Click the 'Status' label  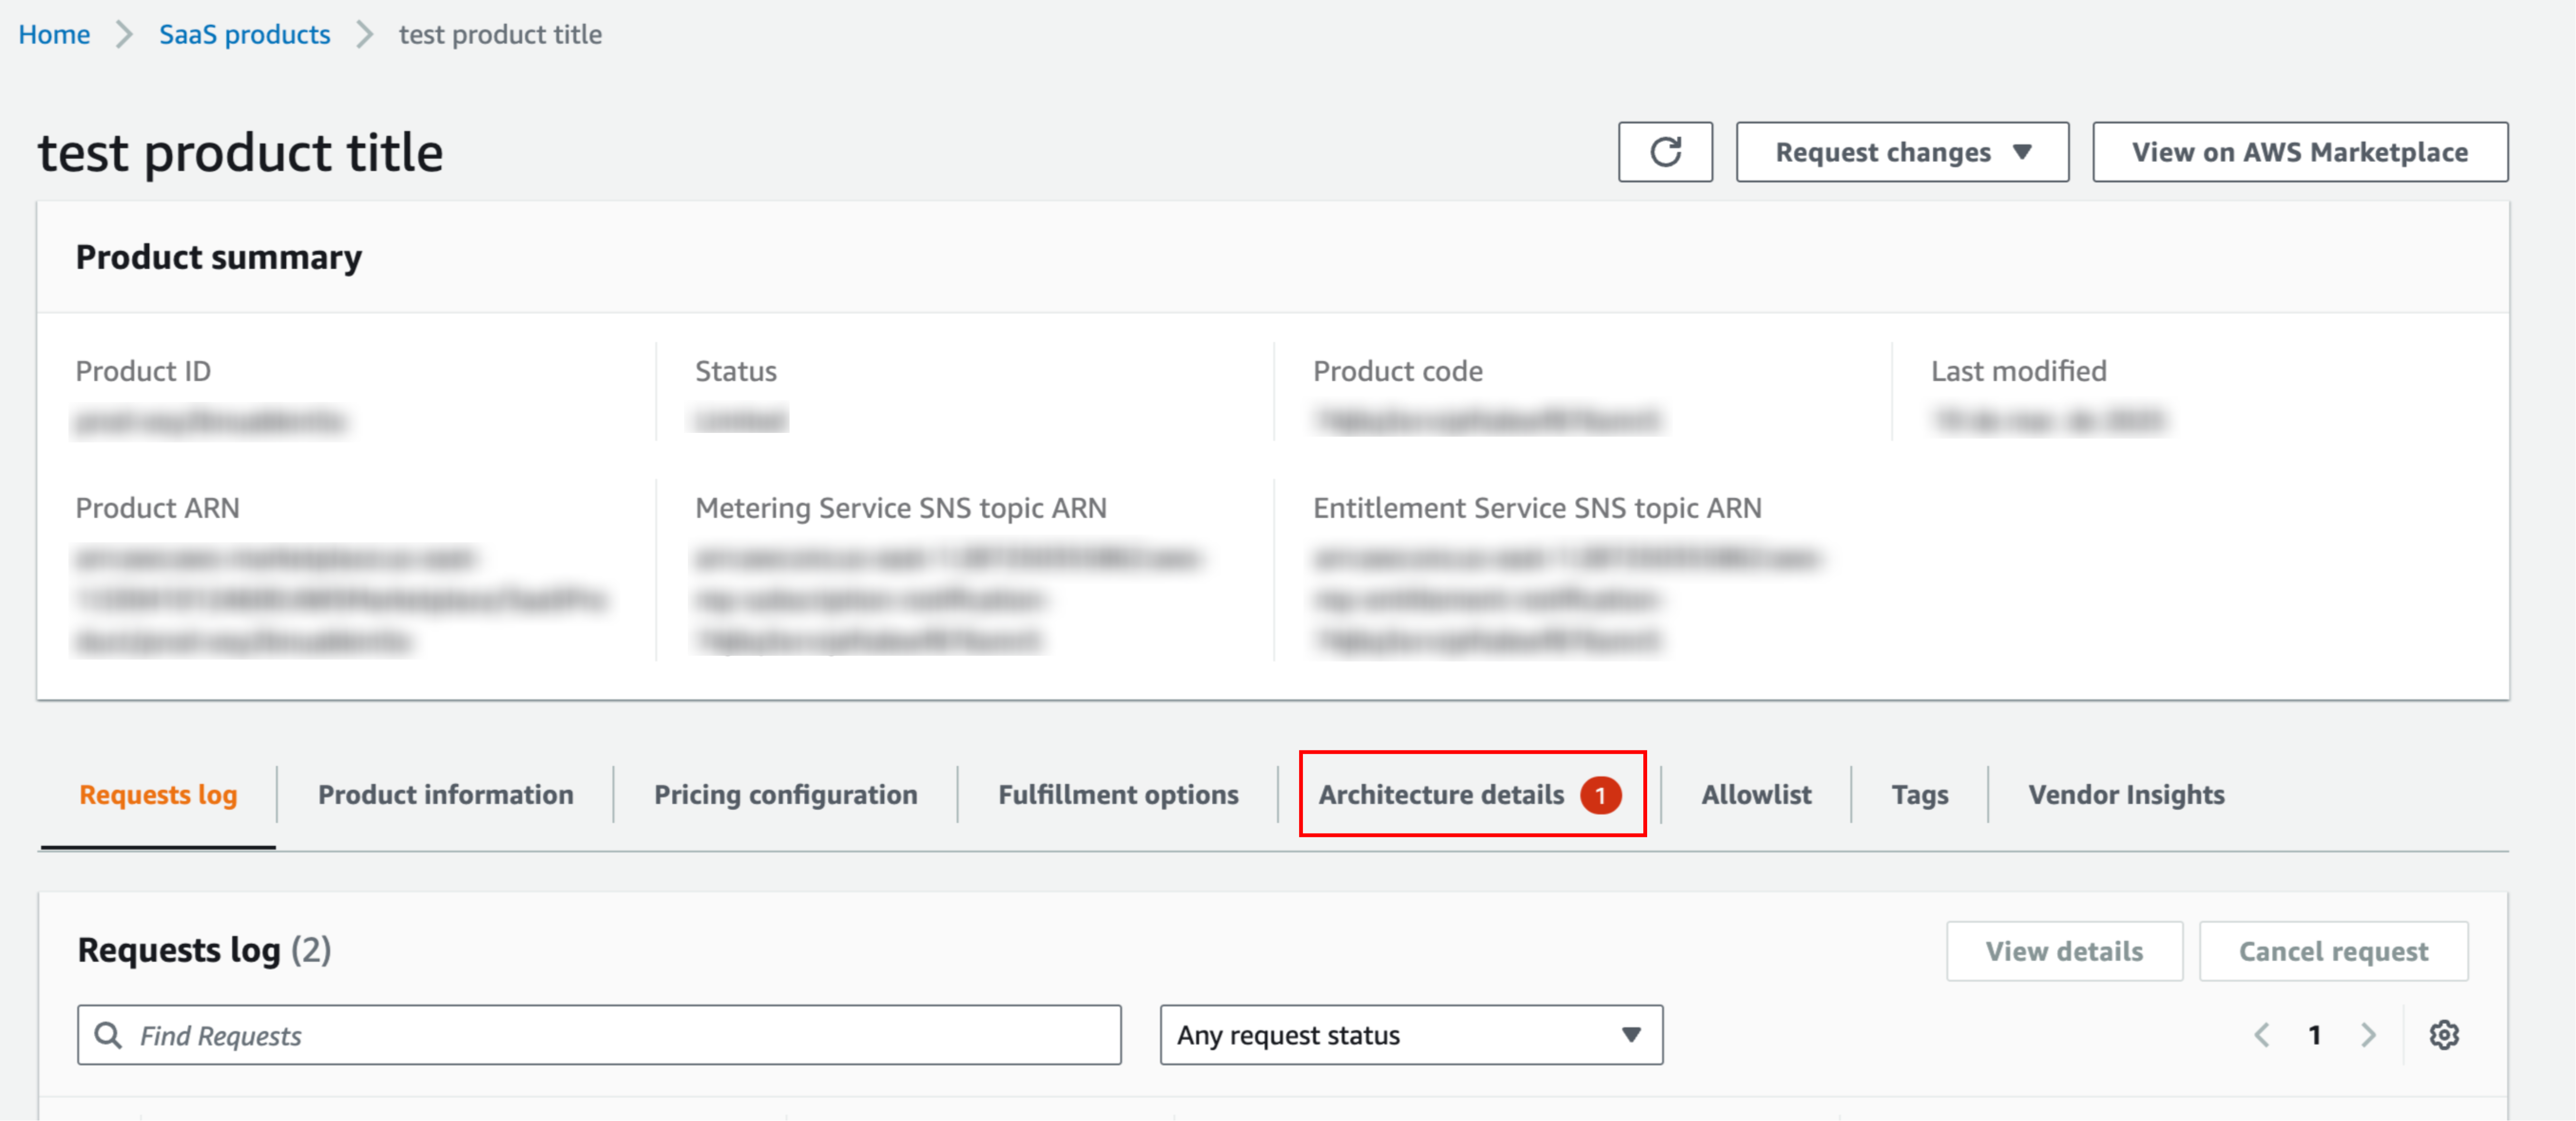pyautogui.click(x=735, y=371)
